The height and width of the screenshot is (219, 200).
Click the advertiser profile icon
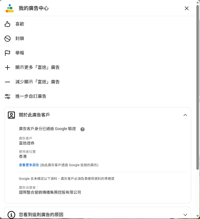tap(11, 115)
